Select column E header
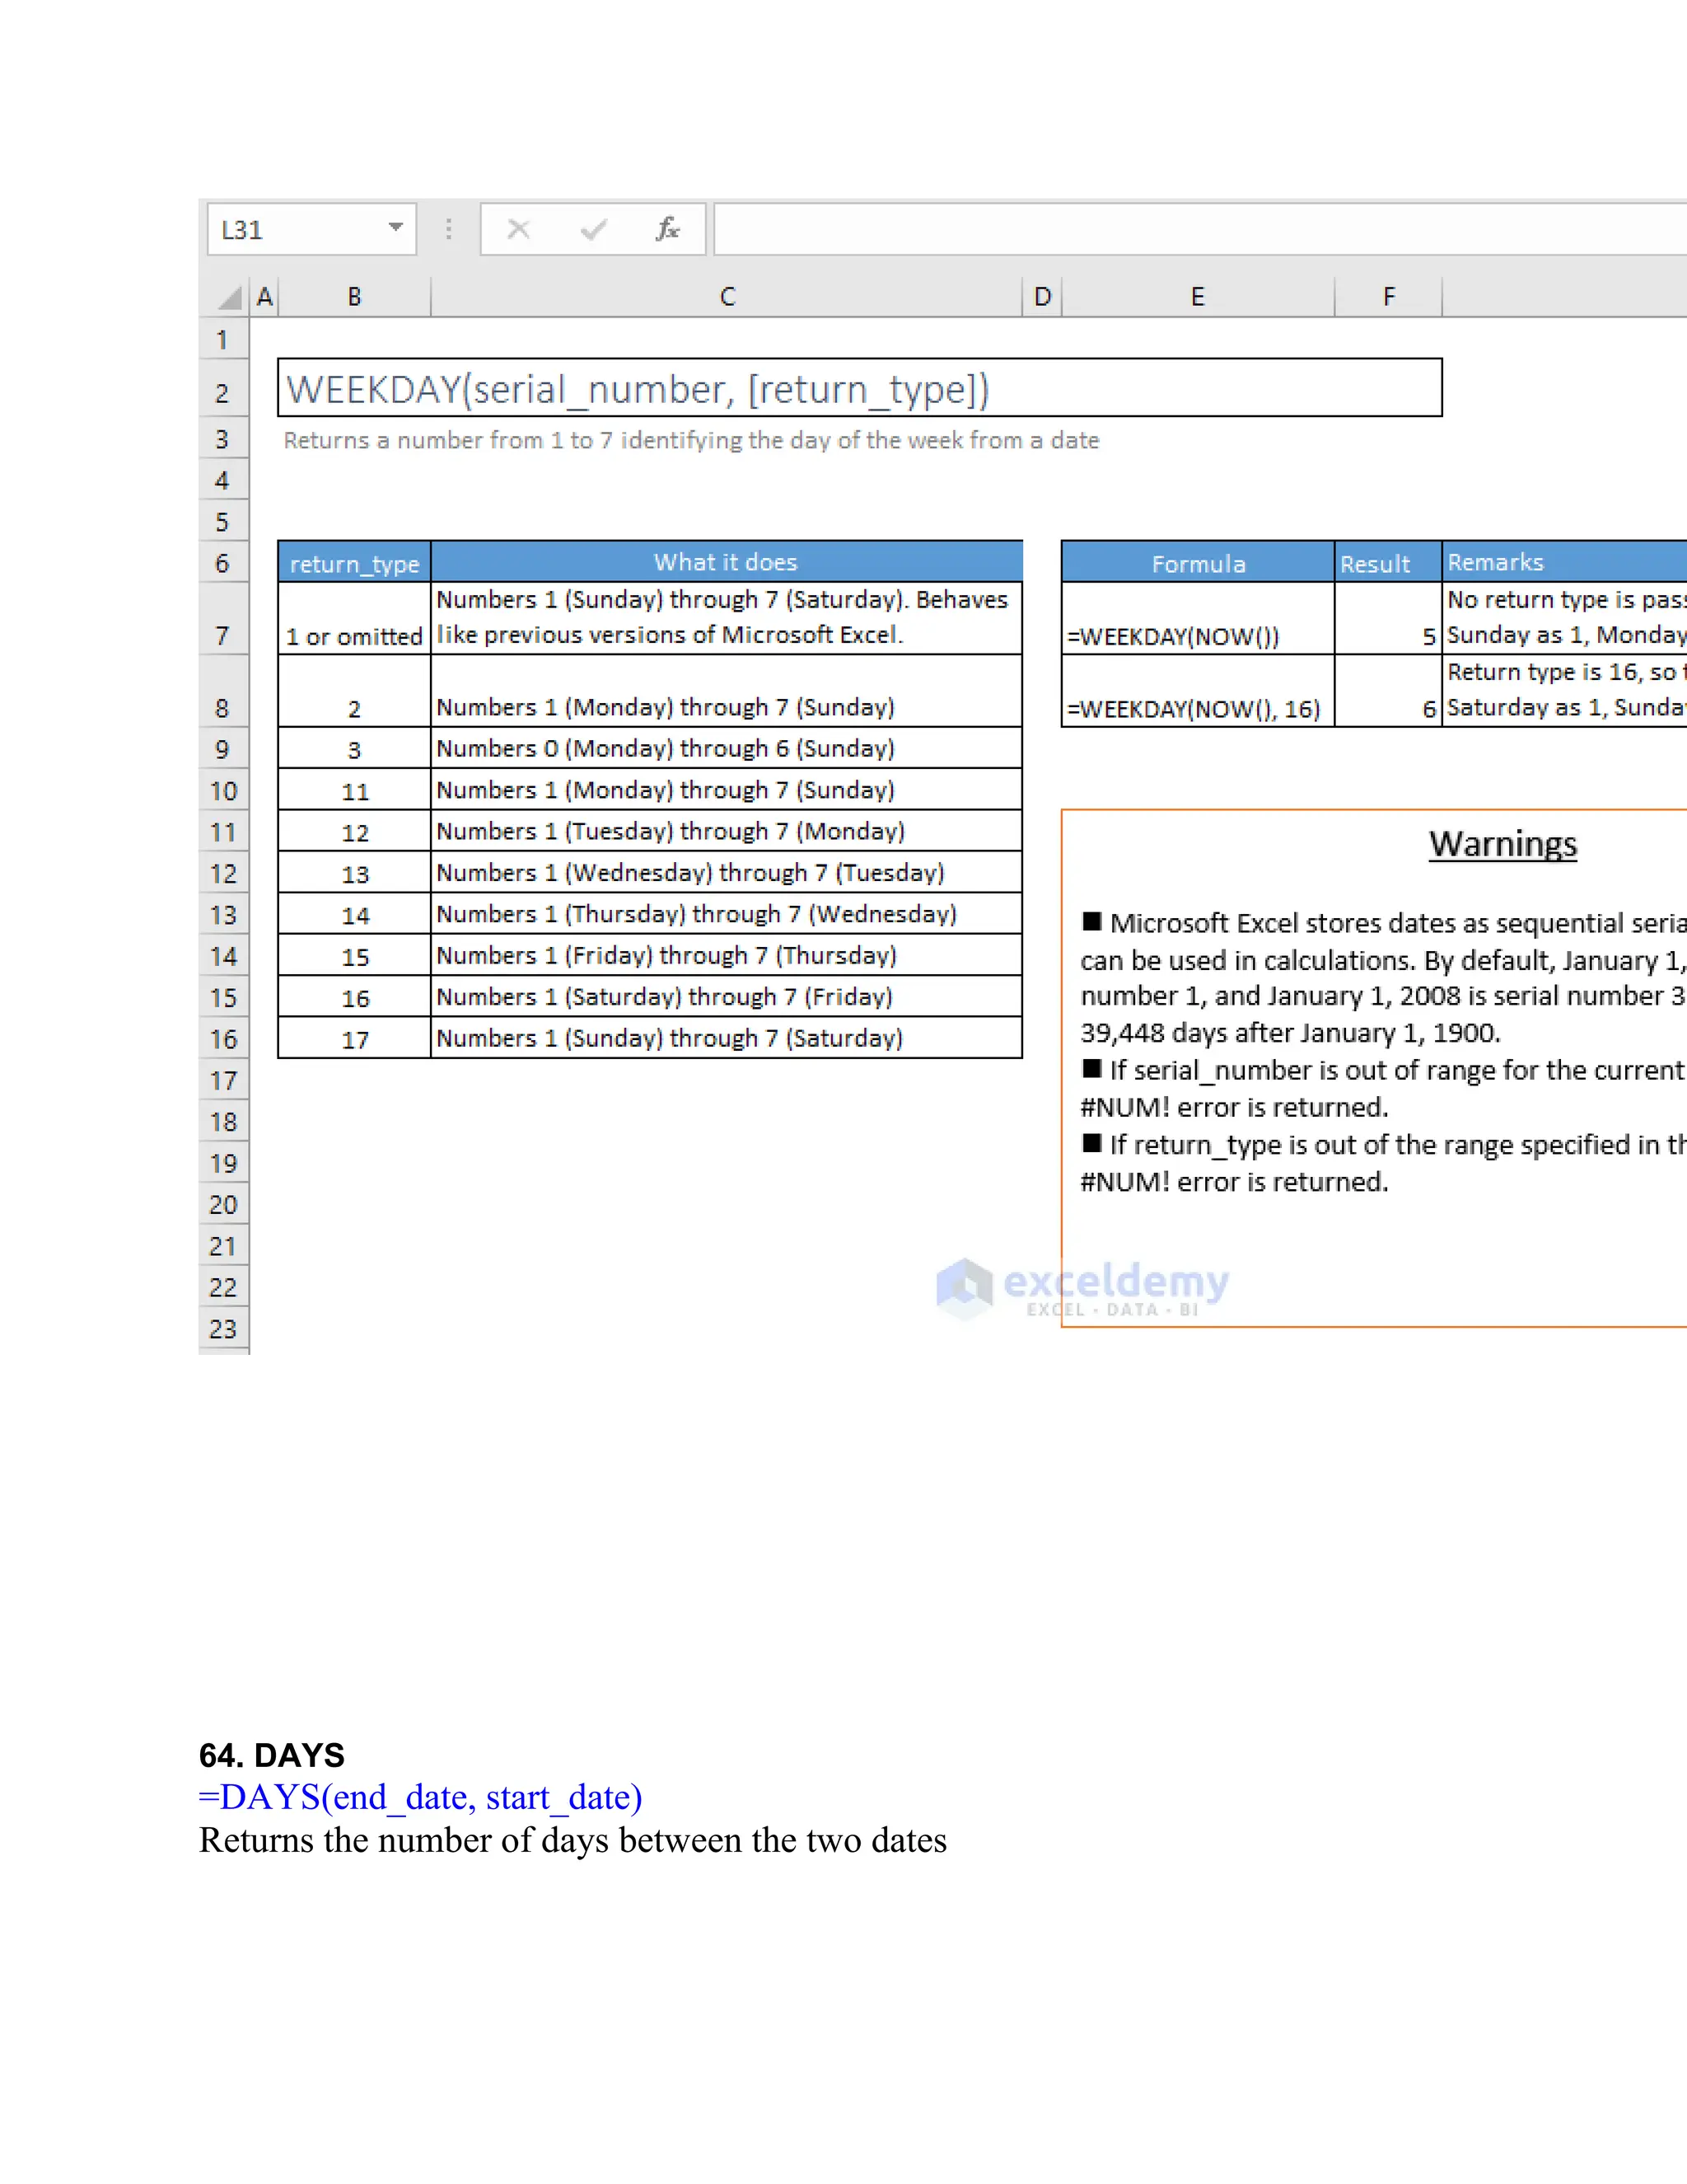The width and height of the screenshot is (1687, 2184). [x=1197, y=297]
